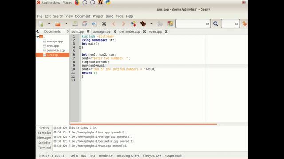Screen dimensions: 284x159
Task: Select perimeter.cpp in the Documents tree
Action: (55, 50)
